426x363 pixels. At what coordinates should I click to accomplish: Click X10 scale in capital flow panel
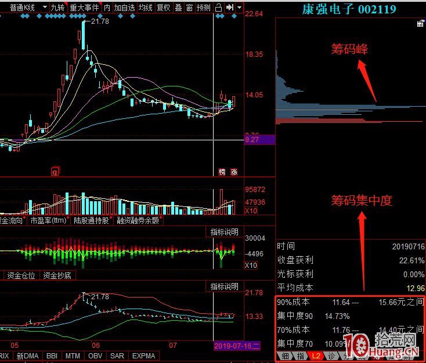(x=251, y=265)
